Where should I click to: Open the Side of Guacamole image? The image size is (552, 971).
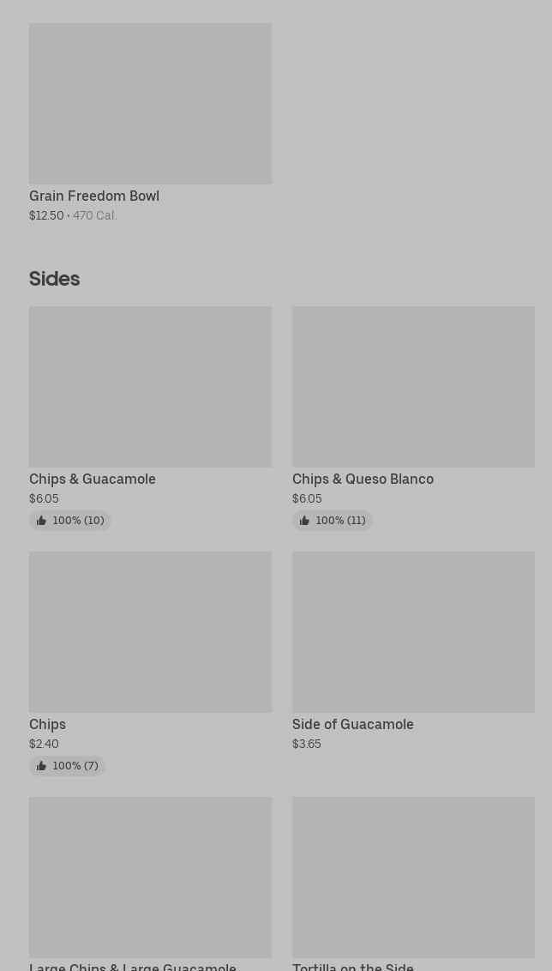(x=413, y=631)
